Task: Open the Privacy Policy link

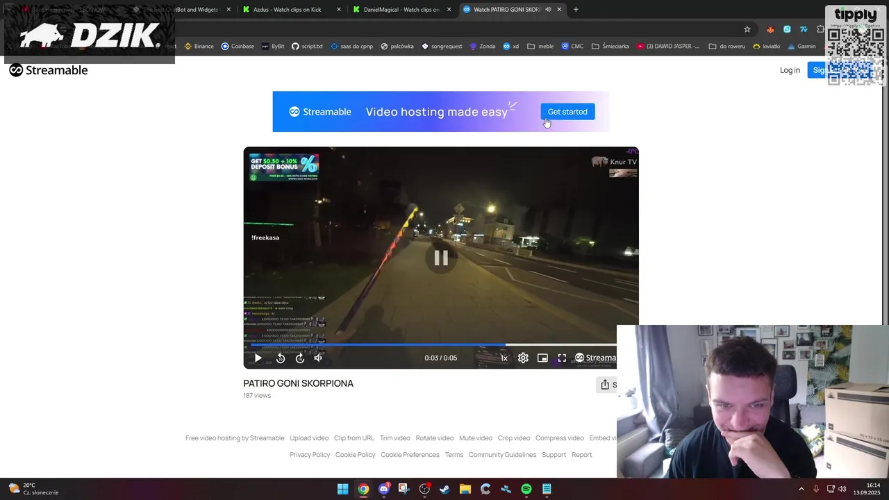Action: click(x=310, y=455)
